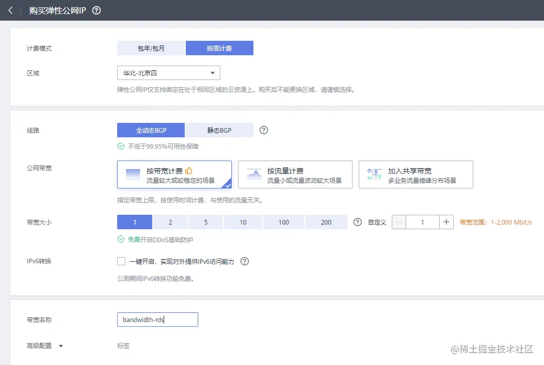
Task: Click the 公测期间IPv6转换功能免费 note
Action: 155,278
